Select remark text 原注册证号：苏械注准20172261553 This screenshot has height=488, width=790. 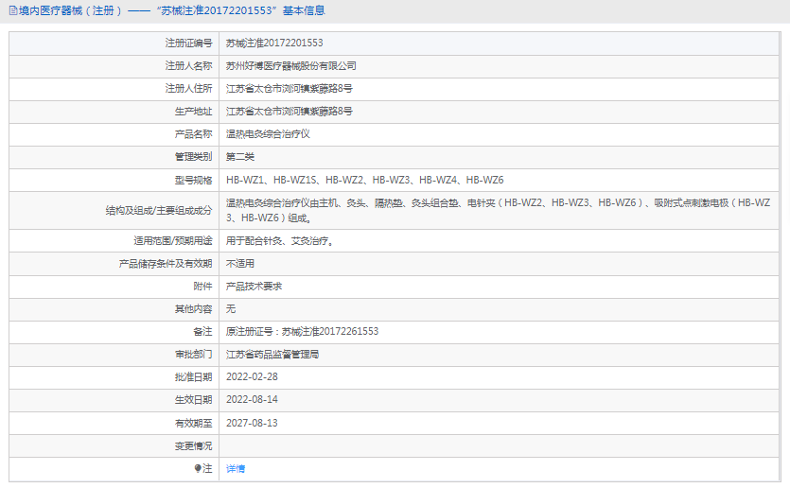(303, 332)
